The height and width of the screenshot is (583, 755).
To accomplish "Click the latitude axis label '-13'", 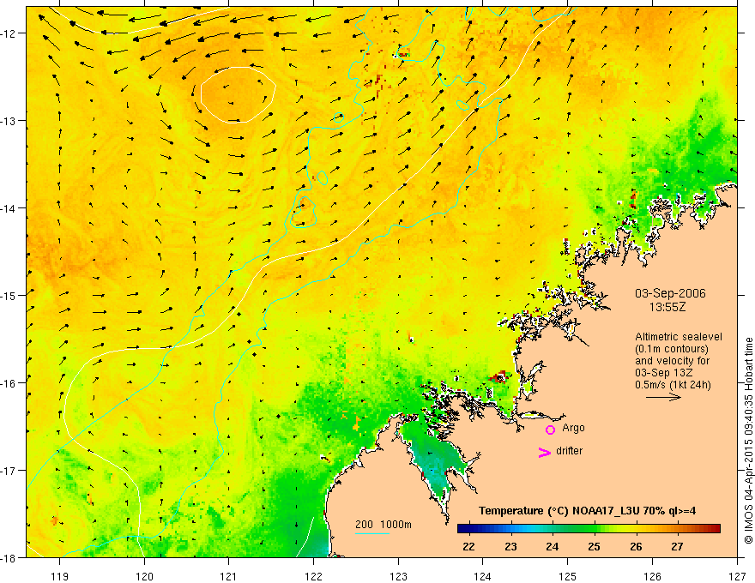I will pos(9,120).
